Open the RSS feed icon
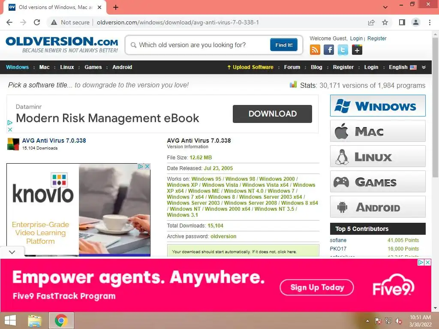This screenshot has width=439, height=329. (x=315, y=50)
